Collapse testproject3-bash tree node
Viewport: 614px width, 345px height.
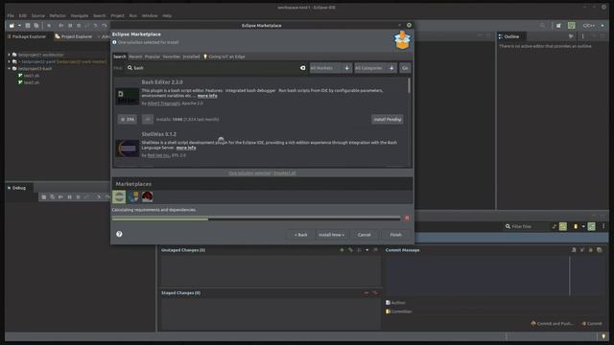click(x=9, y=68)
